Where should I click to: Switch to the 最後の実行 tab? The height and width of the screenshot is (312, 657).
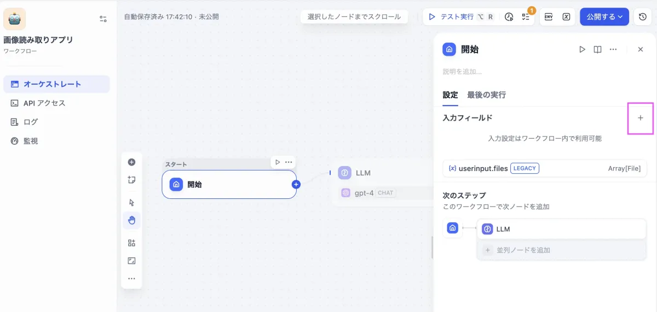(486, 95)
